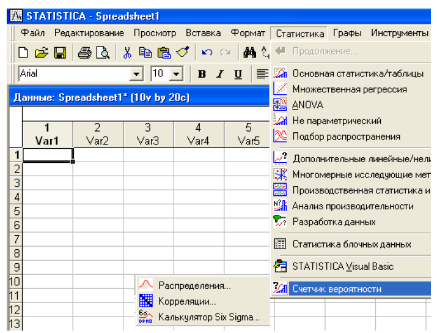Click the Find binoculars icon
Screen dimensions: 437x333
pyautogui.click(x=249, y=52)
